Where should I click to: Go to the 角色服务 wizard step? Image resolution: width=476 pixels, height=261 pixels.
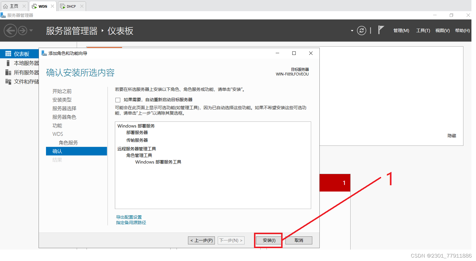pos(68,143)
